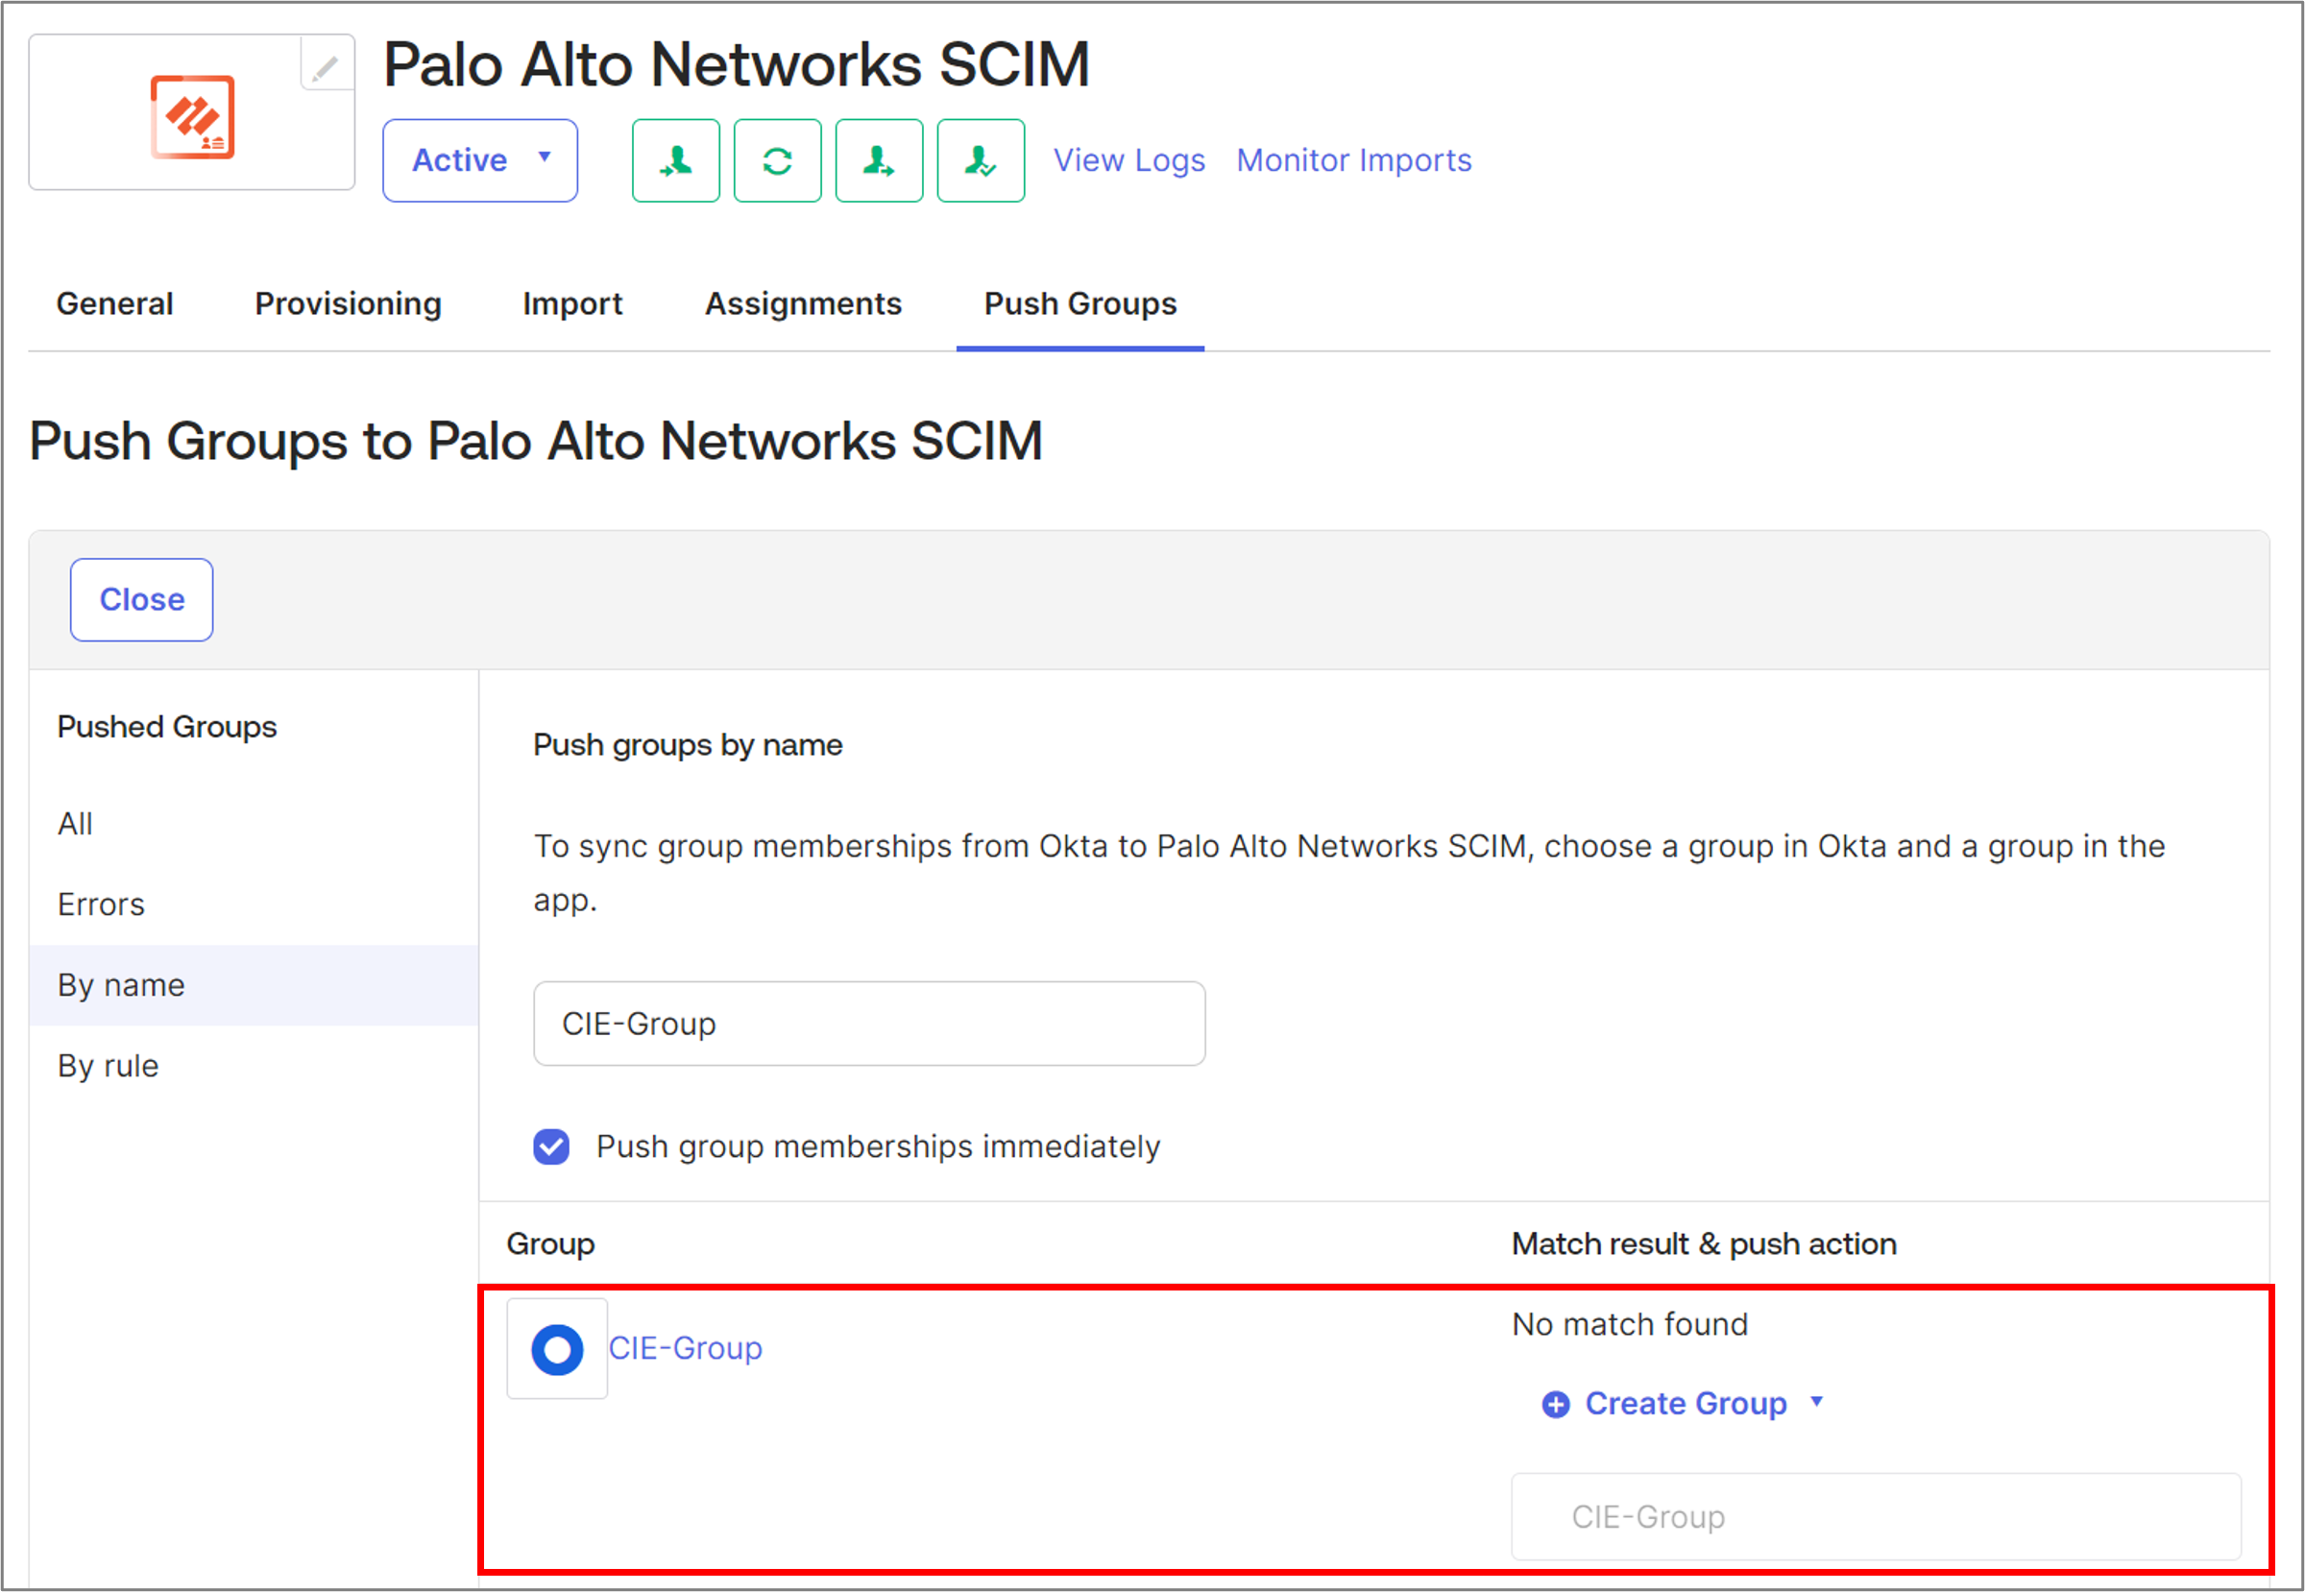Click the No match found text

pyautogui.click(x=1630, y=1324)
